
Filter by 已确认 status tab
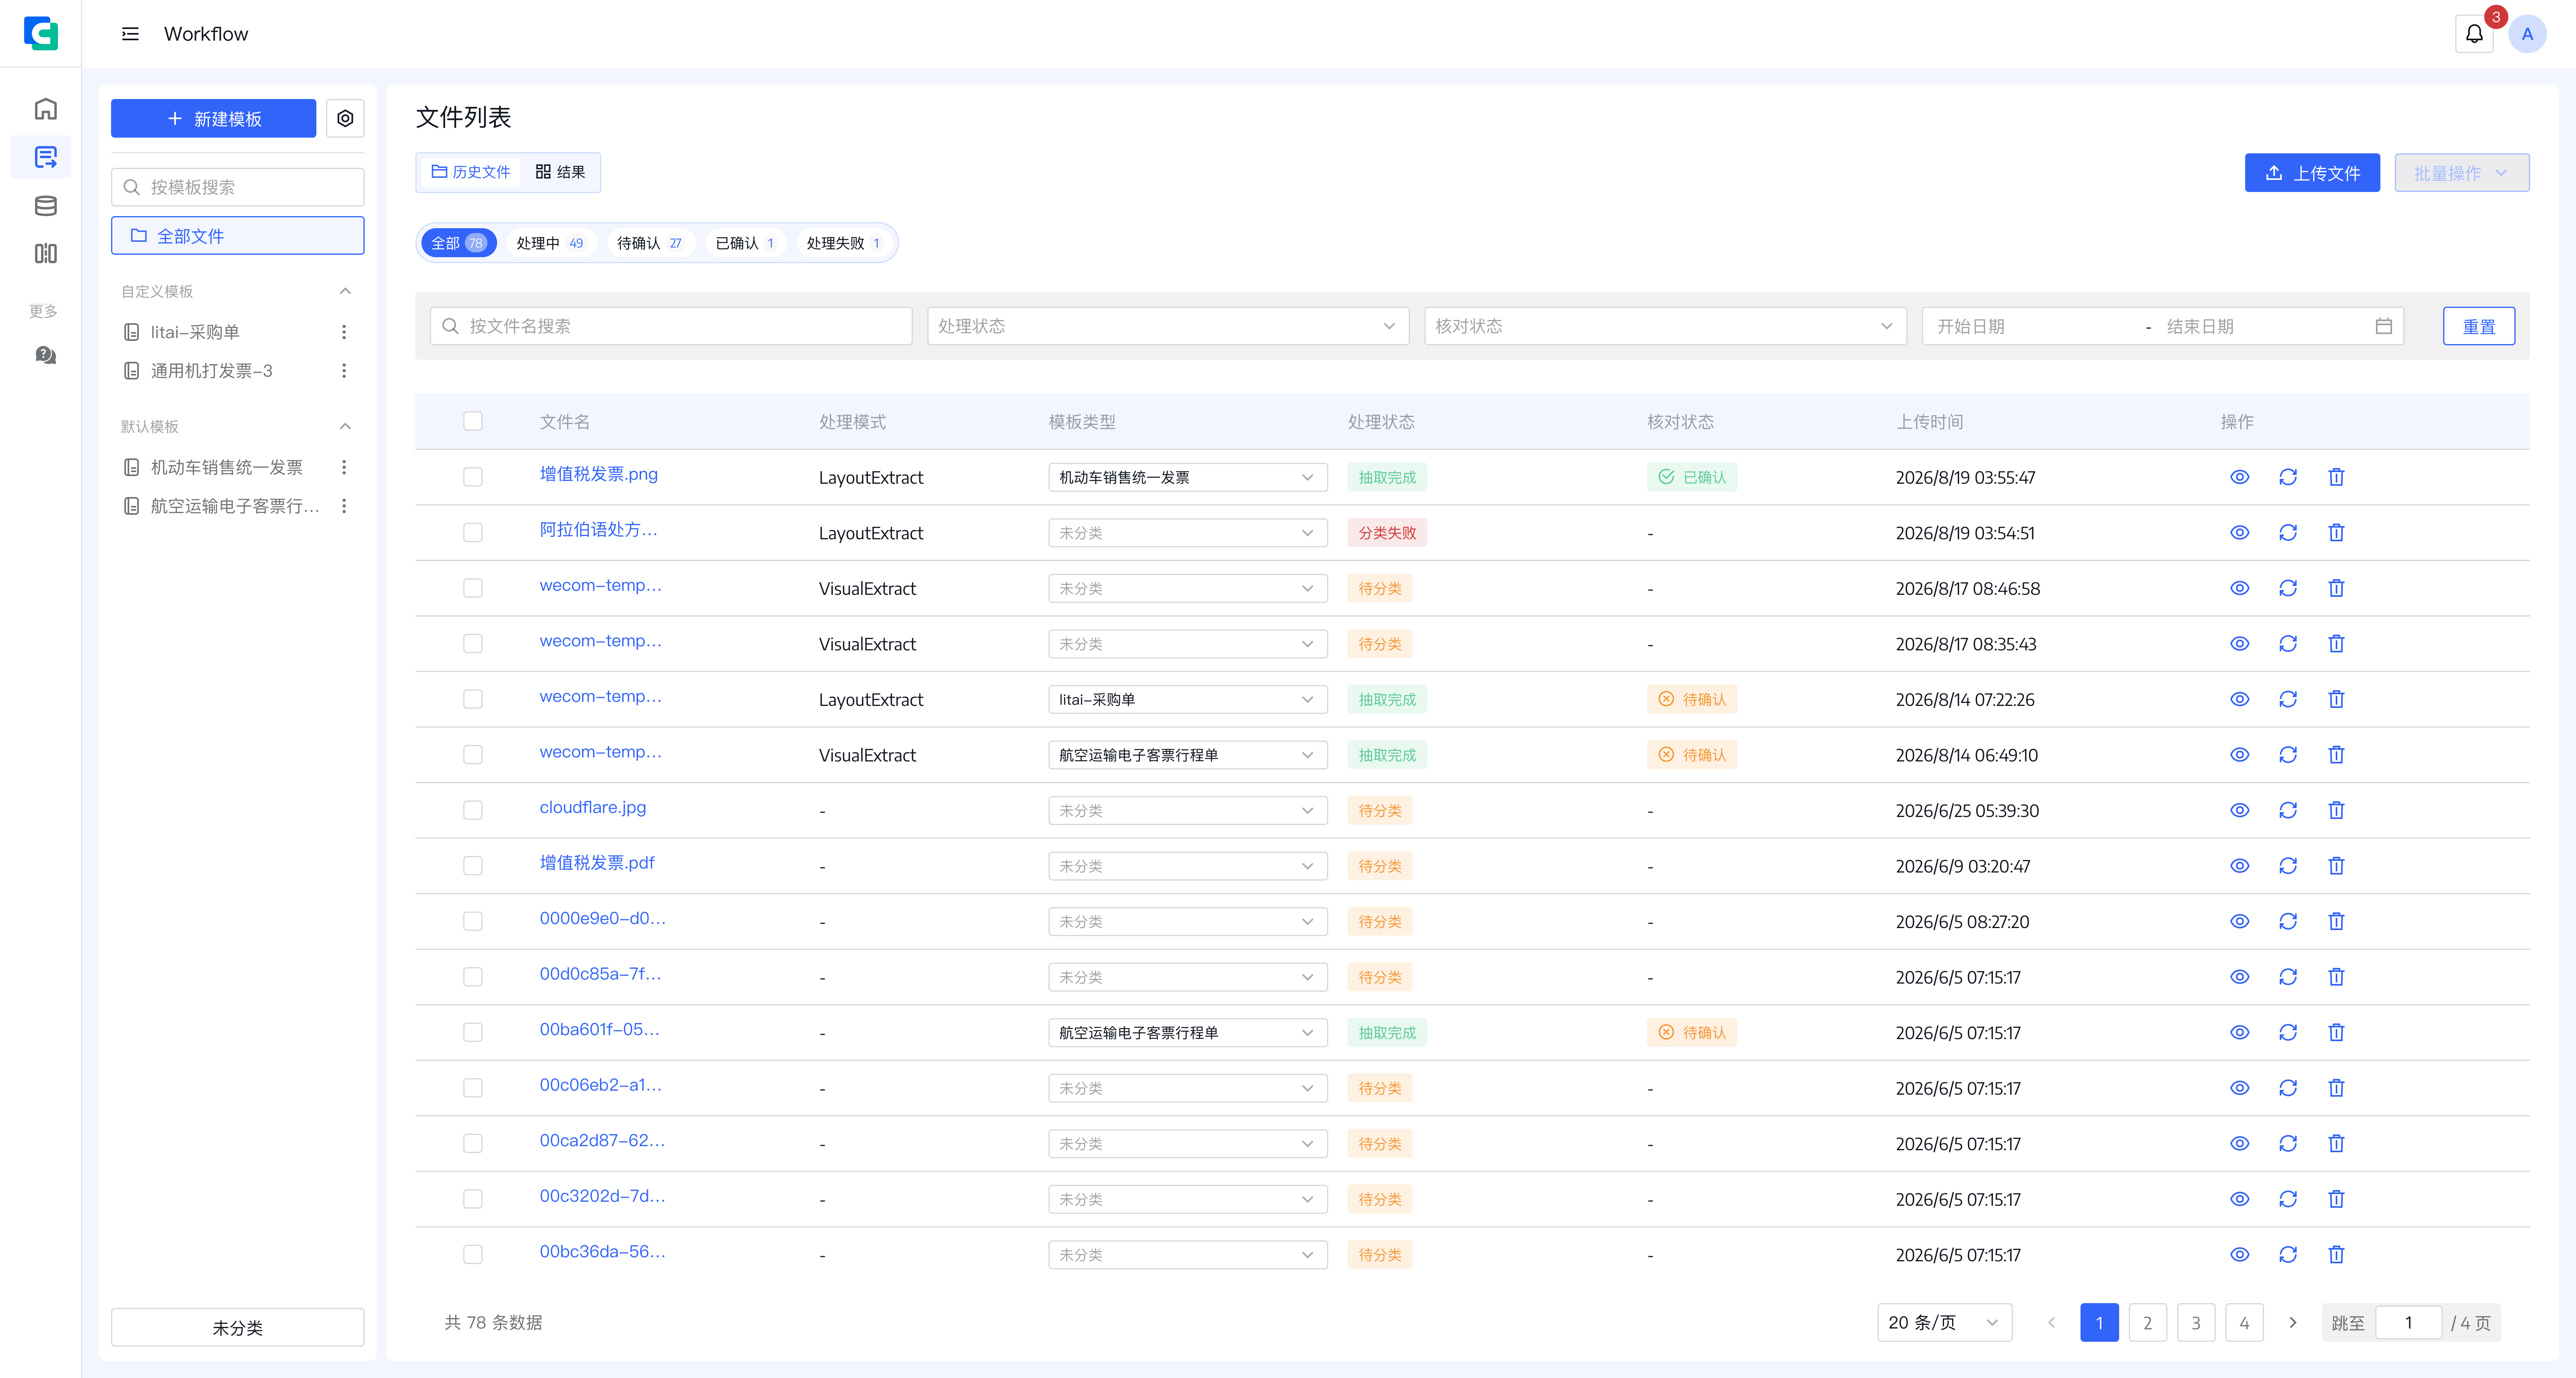pos(745,243)
